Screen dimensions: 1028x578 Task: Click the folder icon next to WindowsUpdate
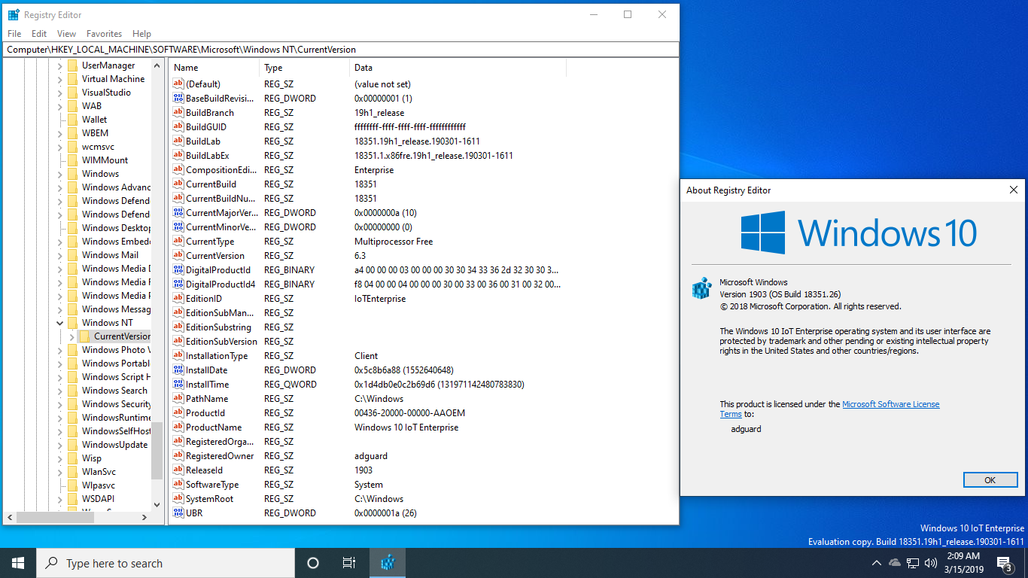(73, 445)
